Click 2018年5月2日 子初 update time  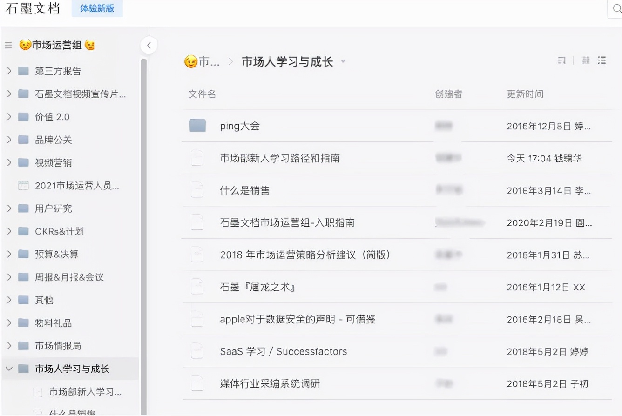548,384
